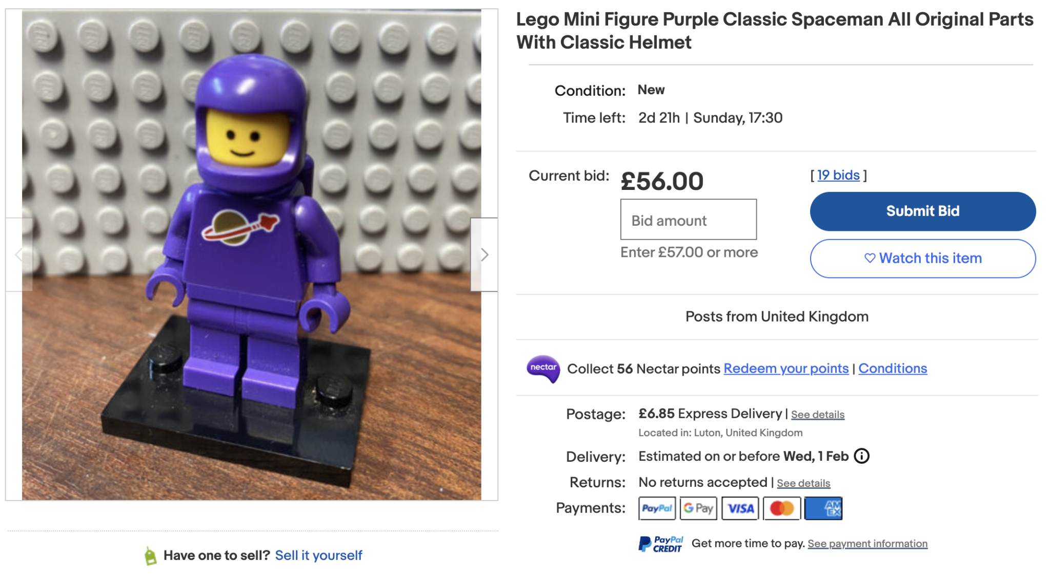Open the Nectar Conditions link
This screenshot has height=581, width=1050.
893,368
